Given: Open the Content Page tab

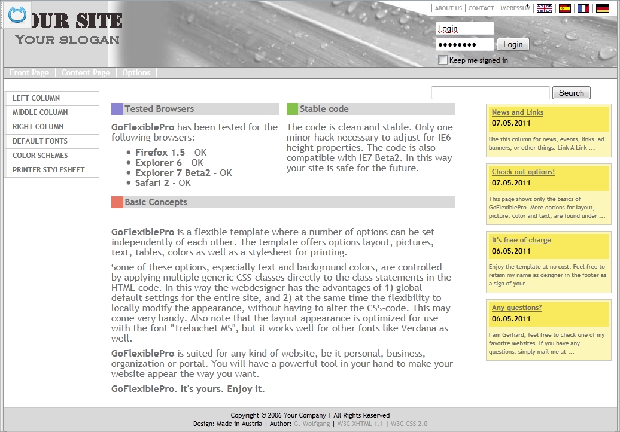Looking at the screenshot, I should 86,73.
